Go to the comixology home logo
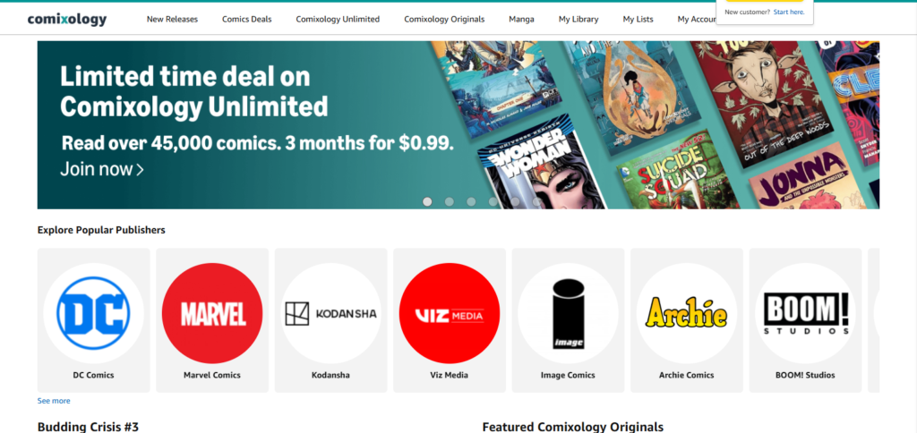The width and height of the screenshot is (917, 433). coord(67,20)
